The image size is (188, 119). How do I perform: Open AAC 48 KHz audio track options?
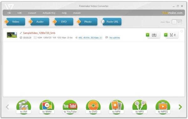(90, 37)
